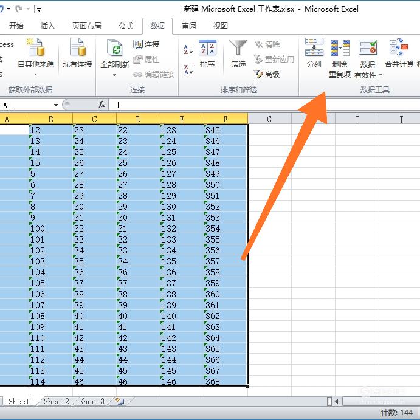The width and height of the screenshot is (420, 420).
Task: Click cell containing 100 in column B
Action: tap(50, 228)
